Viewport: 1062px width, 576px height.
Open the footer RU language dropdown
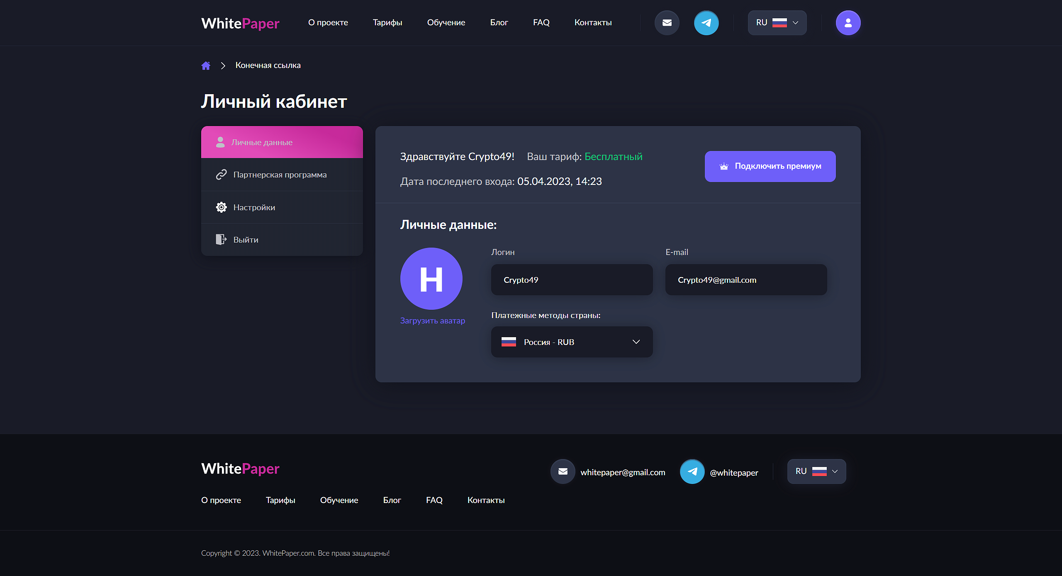(816, 471)
